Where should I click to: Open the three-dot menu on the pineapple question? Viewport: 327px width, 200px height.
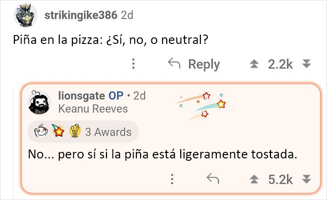point(133,64)
